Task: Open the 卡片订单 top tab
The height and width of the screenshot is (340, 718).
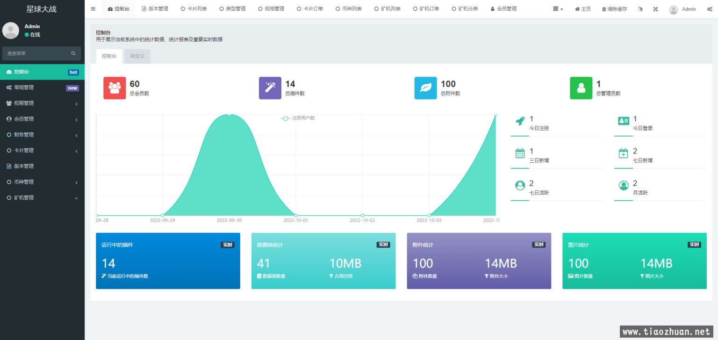Action: (x=310, y=9)
